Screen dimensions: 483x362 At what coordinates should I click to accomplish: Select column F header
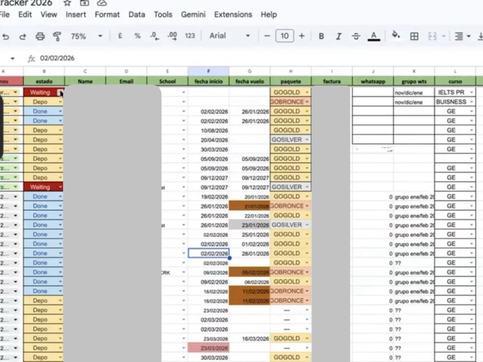[209, 71]
